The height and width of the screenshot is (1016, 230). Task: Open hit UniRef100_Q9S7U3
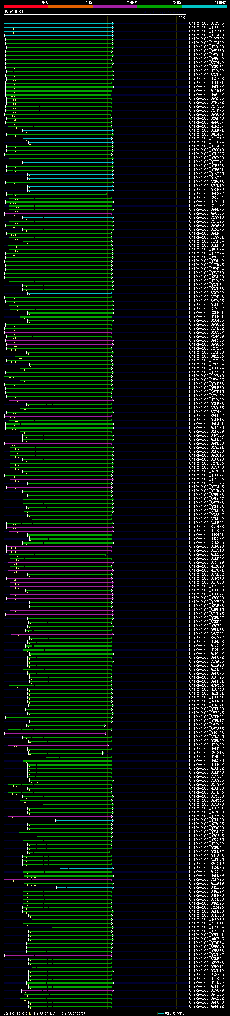[x=206, y=79]
